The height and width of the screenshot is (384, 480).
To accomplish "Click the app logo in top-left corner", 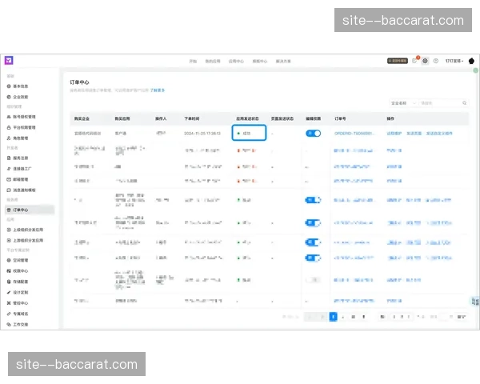I will (x=10, y=60).
